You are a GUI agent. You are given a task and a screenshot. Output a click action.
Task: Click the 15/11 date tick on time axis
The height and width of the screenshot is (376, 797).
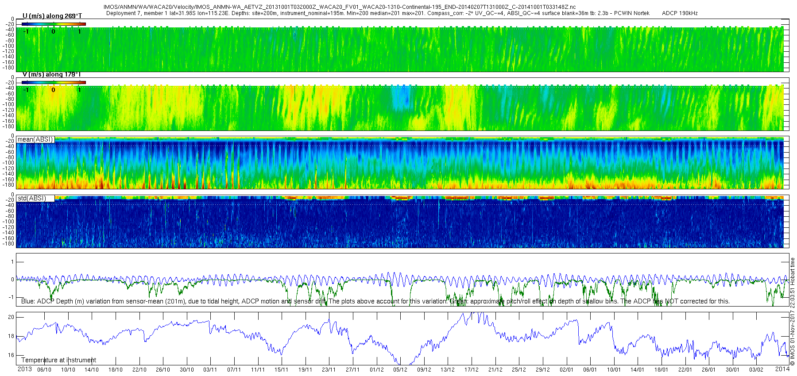(x=281, y=370)
